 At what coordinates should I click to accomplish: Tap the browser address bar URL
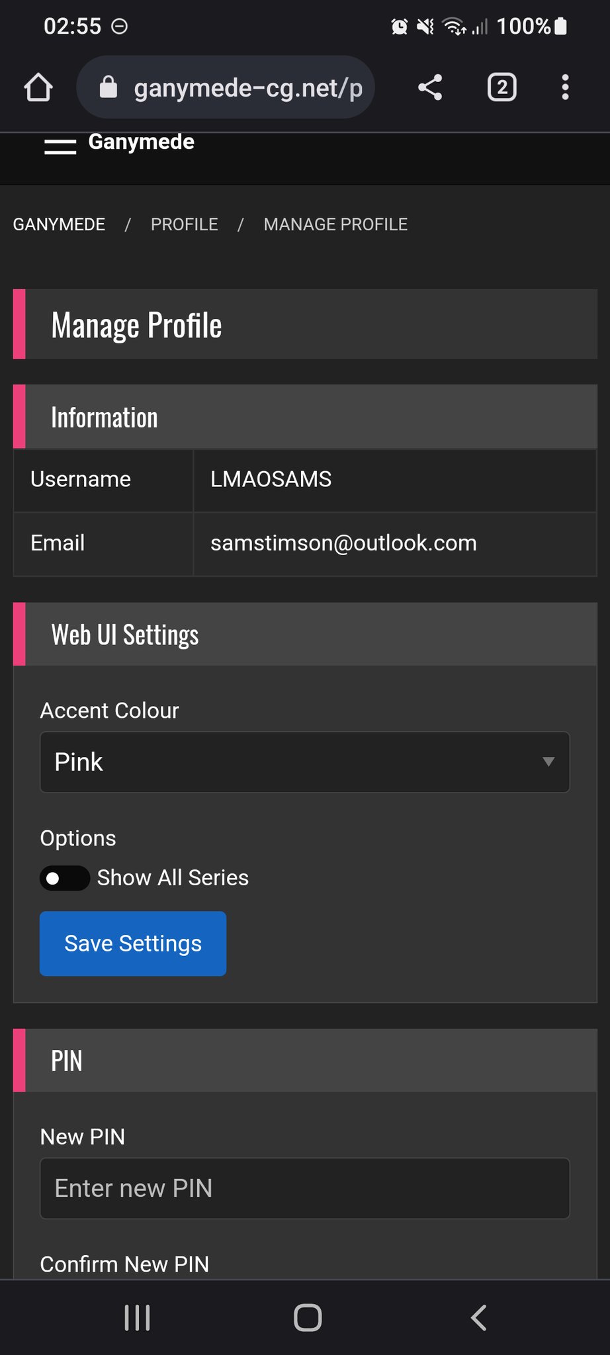tap(248, 87)
